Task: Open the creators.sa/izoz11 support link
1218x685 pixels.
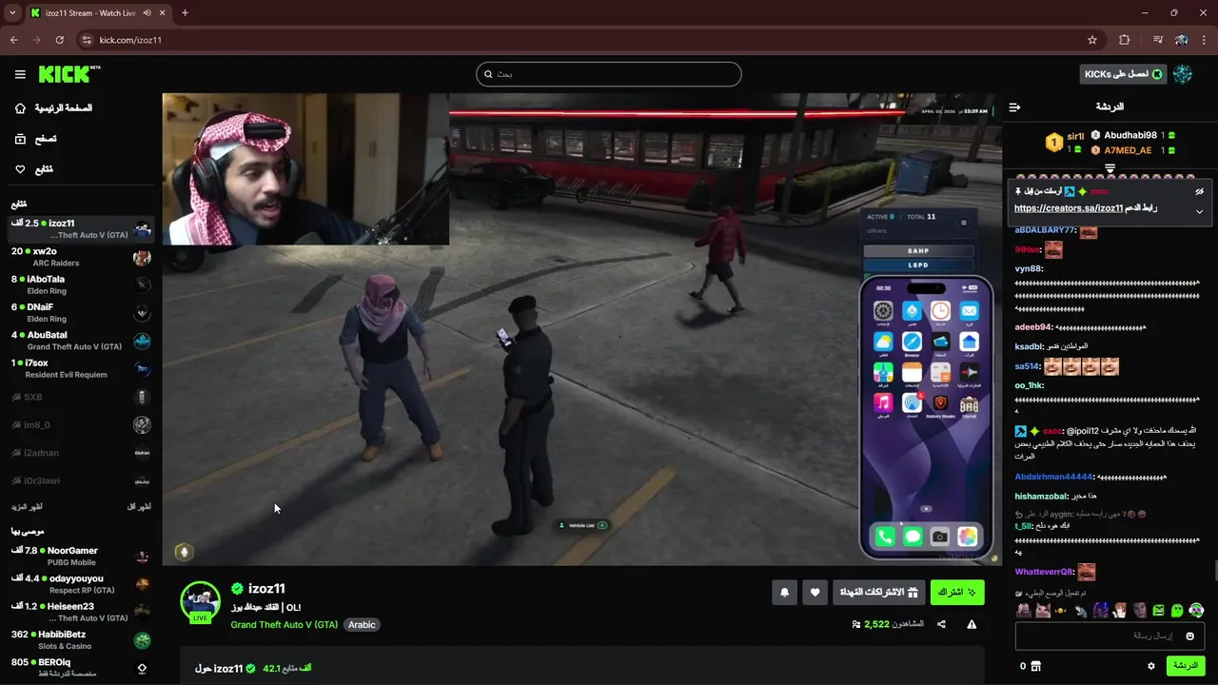Action: click(1069, 208)
